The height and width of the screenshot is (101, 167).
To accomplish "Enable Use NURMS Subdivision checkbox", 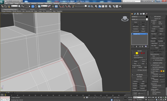I will 151,67.
